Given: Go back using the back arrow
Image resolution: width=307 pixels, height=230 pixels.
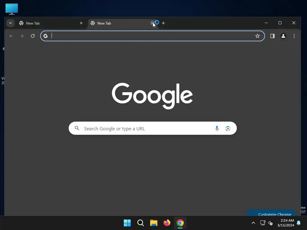Looking at the screenshot, I should [11, 36].
